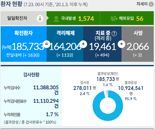
Task: Click the 결과음성 10,924,561 chart label
Action: tap(131, 88)
